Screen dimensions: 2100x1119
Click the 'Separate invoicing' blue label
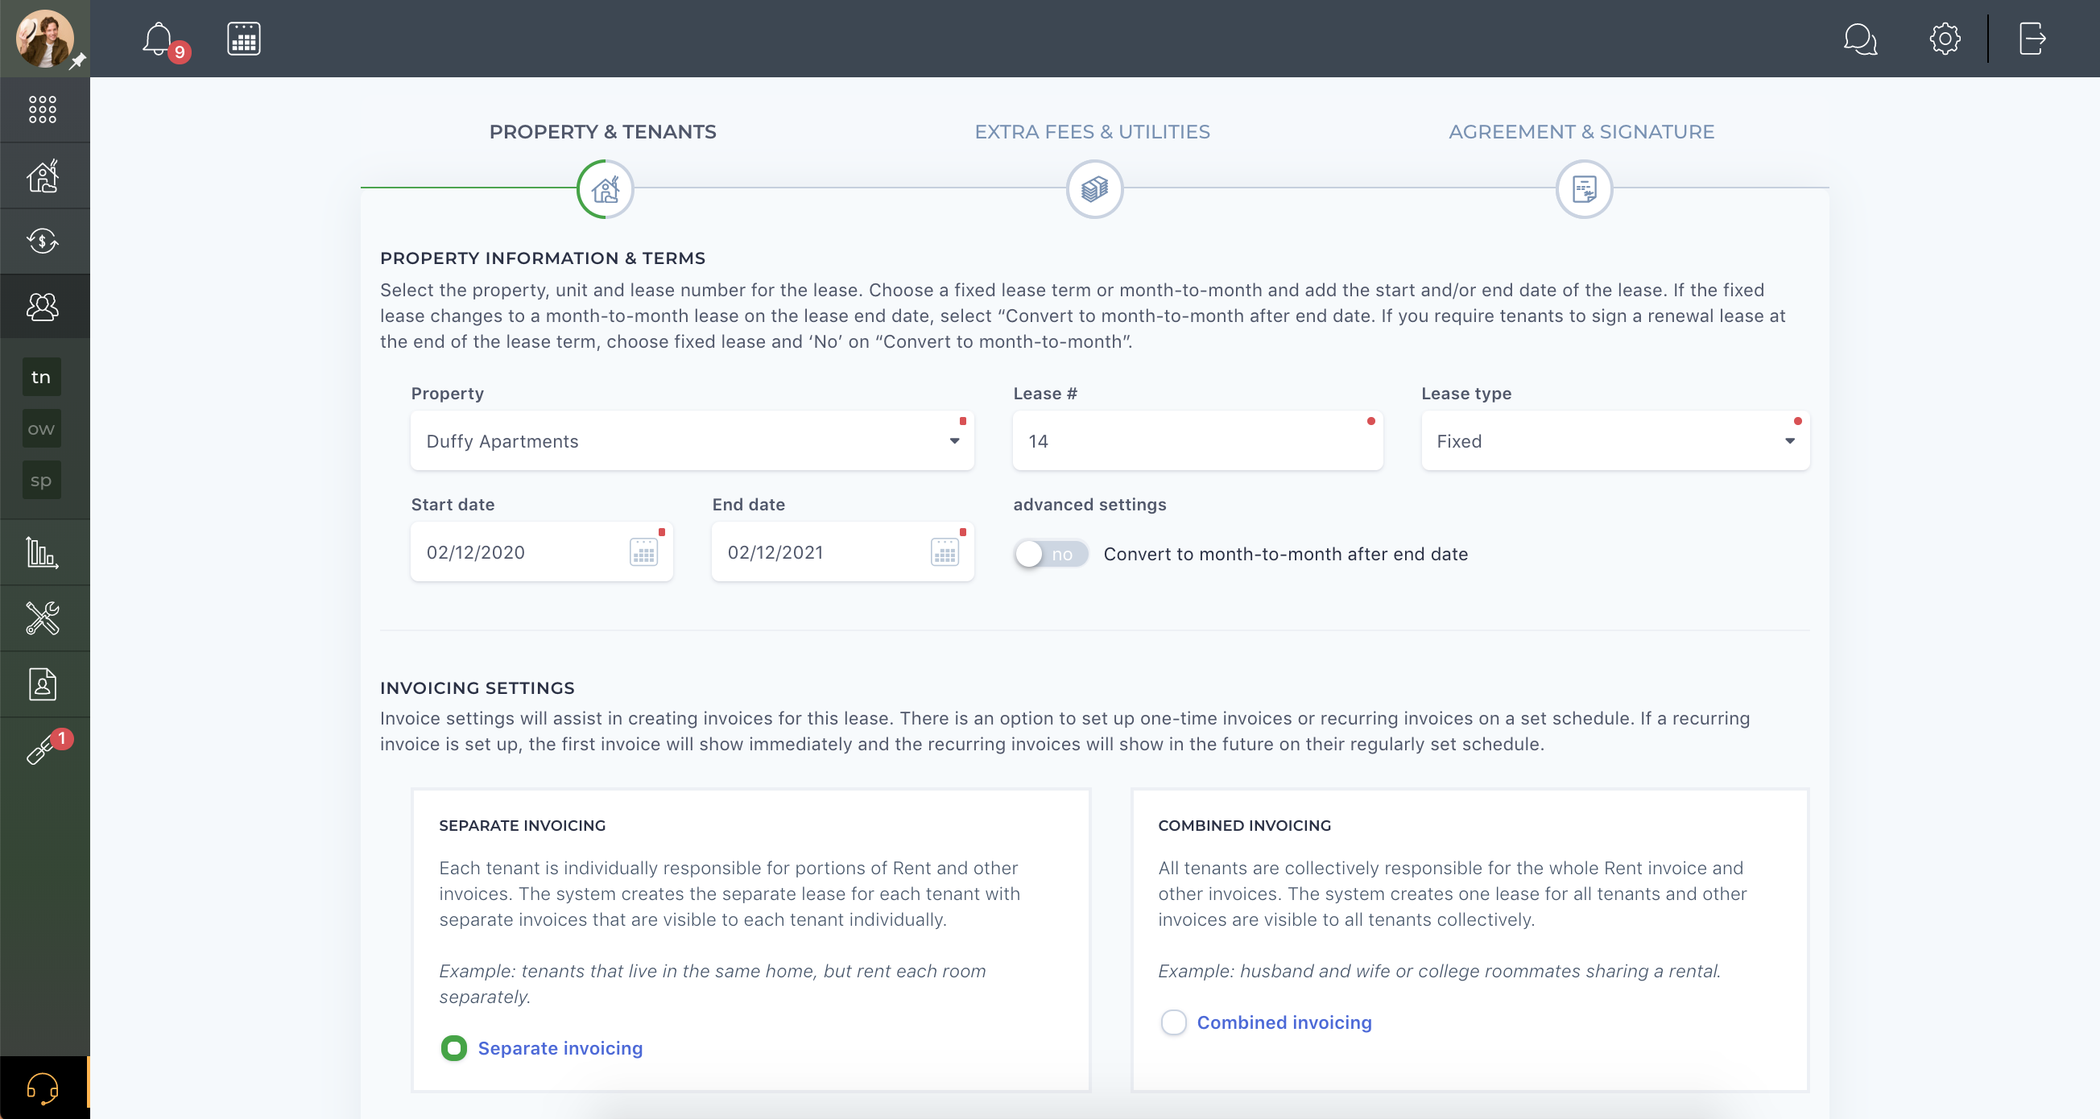[560, 1048]
